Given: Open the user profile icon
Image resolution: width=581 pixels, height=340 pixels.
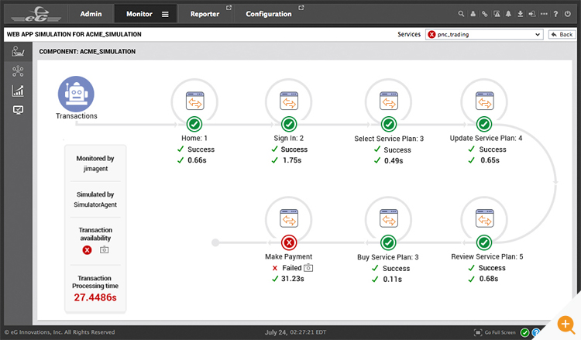Looking at the screenshot, I should click(473, 14).
